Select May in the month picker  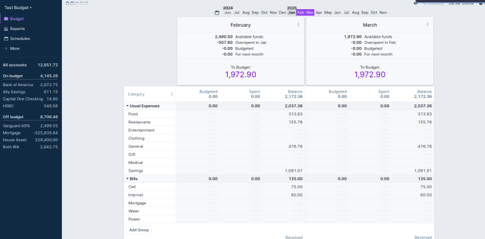coord(328,12)
